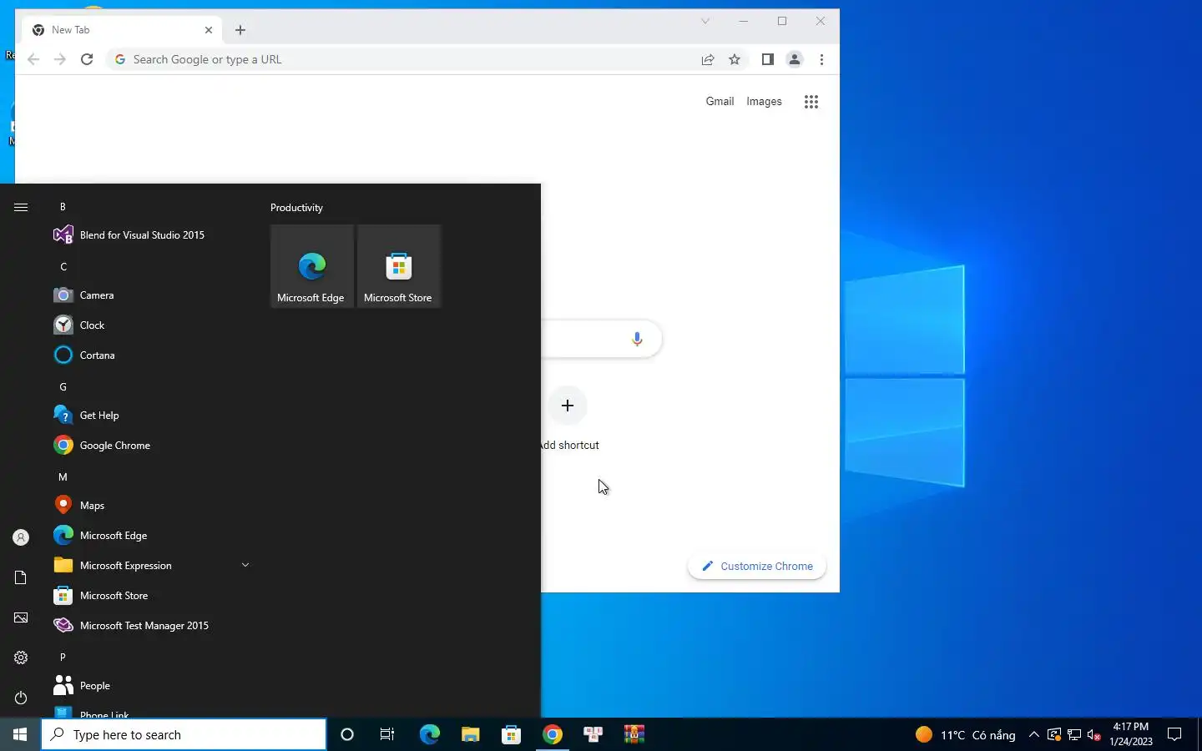The width and height of the screenshot is (1202, 751).
Task: Open the clock and date flyout
Action: (1131, 734)
